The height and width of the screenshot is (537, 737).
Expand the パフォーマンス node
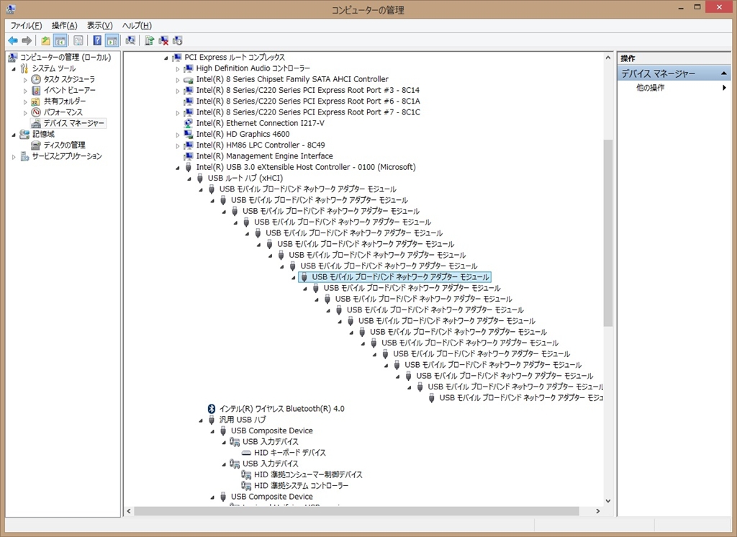(25, 113)
